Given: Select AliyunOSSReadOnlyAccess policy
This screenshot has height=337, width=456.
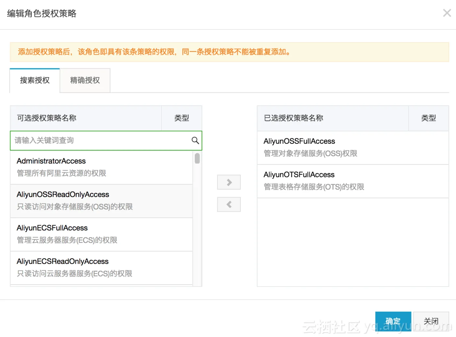Looking at the screenshot, I should coord(102,201).
